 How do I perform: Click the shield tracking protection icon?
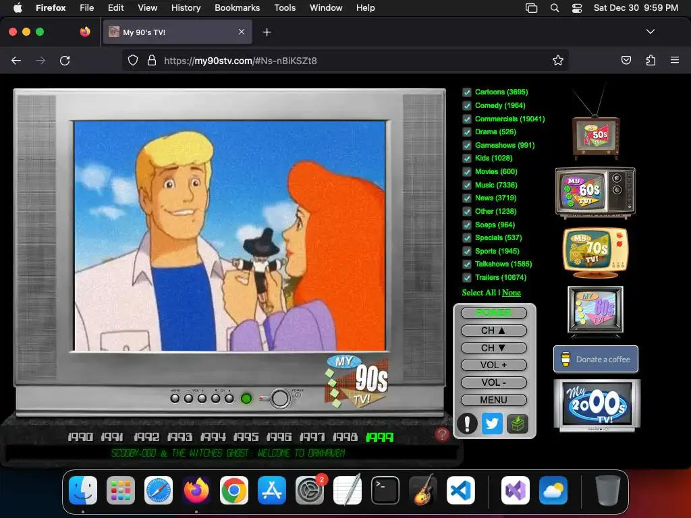[x=133, y=60]
